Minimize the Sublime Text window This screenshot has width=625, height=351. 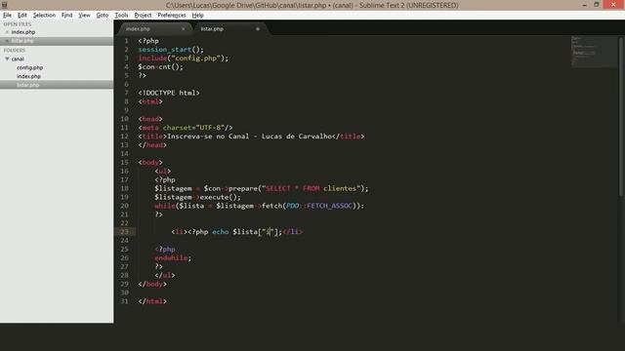(584, 5)
